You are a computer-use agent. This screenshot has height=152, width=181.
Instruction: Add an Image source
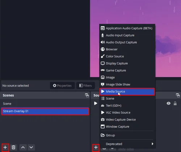127,77
